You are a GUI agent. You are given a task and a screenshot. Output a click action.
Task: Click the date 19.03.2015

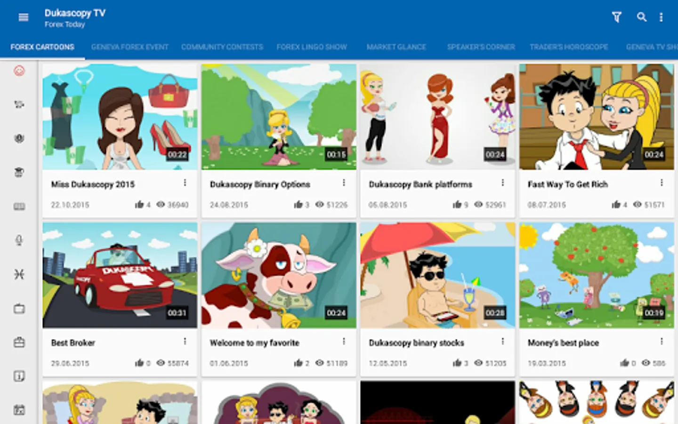[x=547, y=363]
